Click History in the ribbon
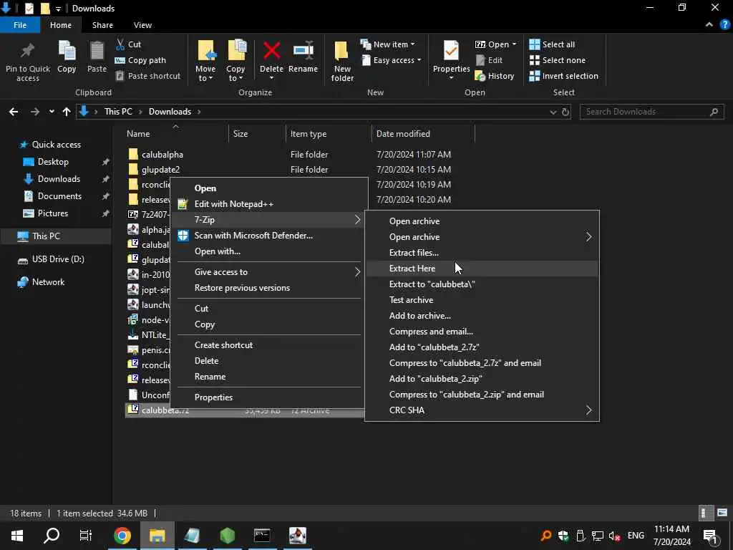 pyautogui.click(x=494, y=76)
